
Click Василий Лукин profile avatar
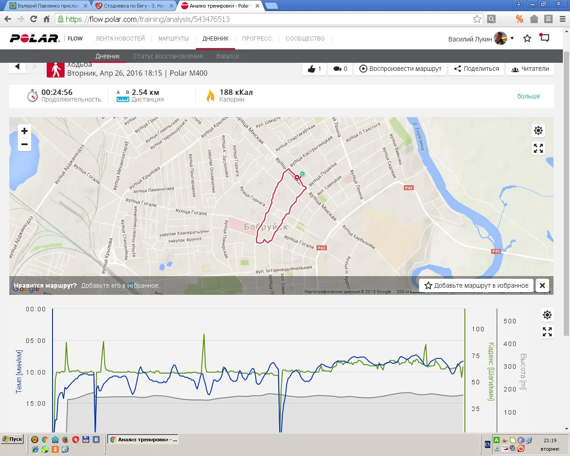(x=501, y=38)
